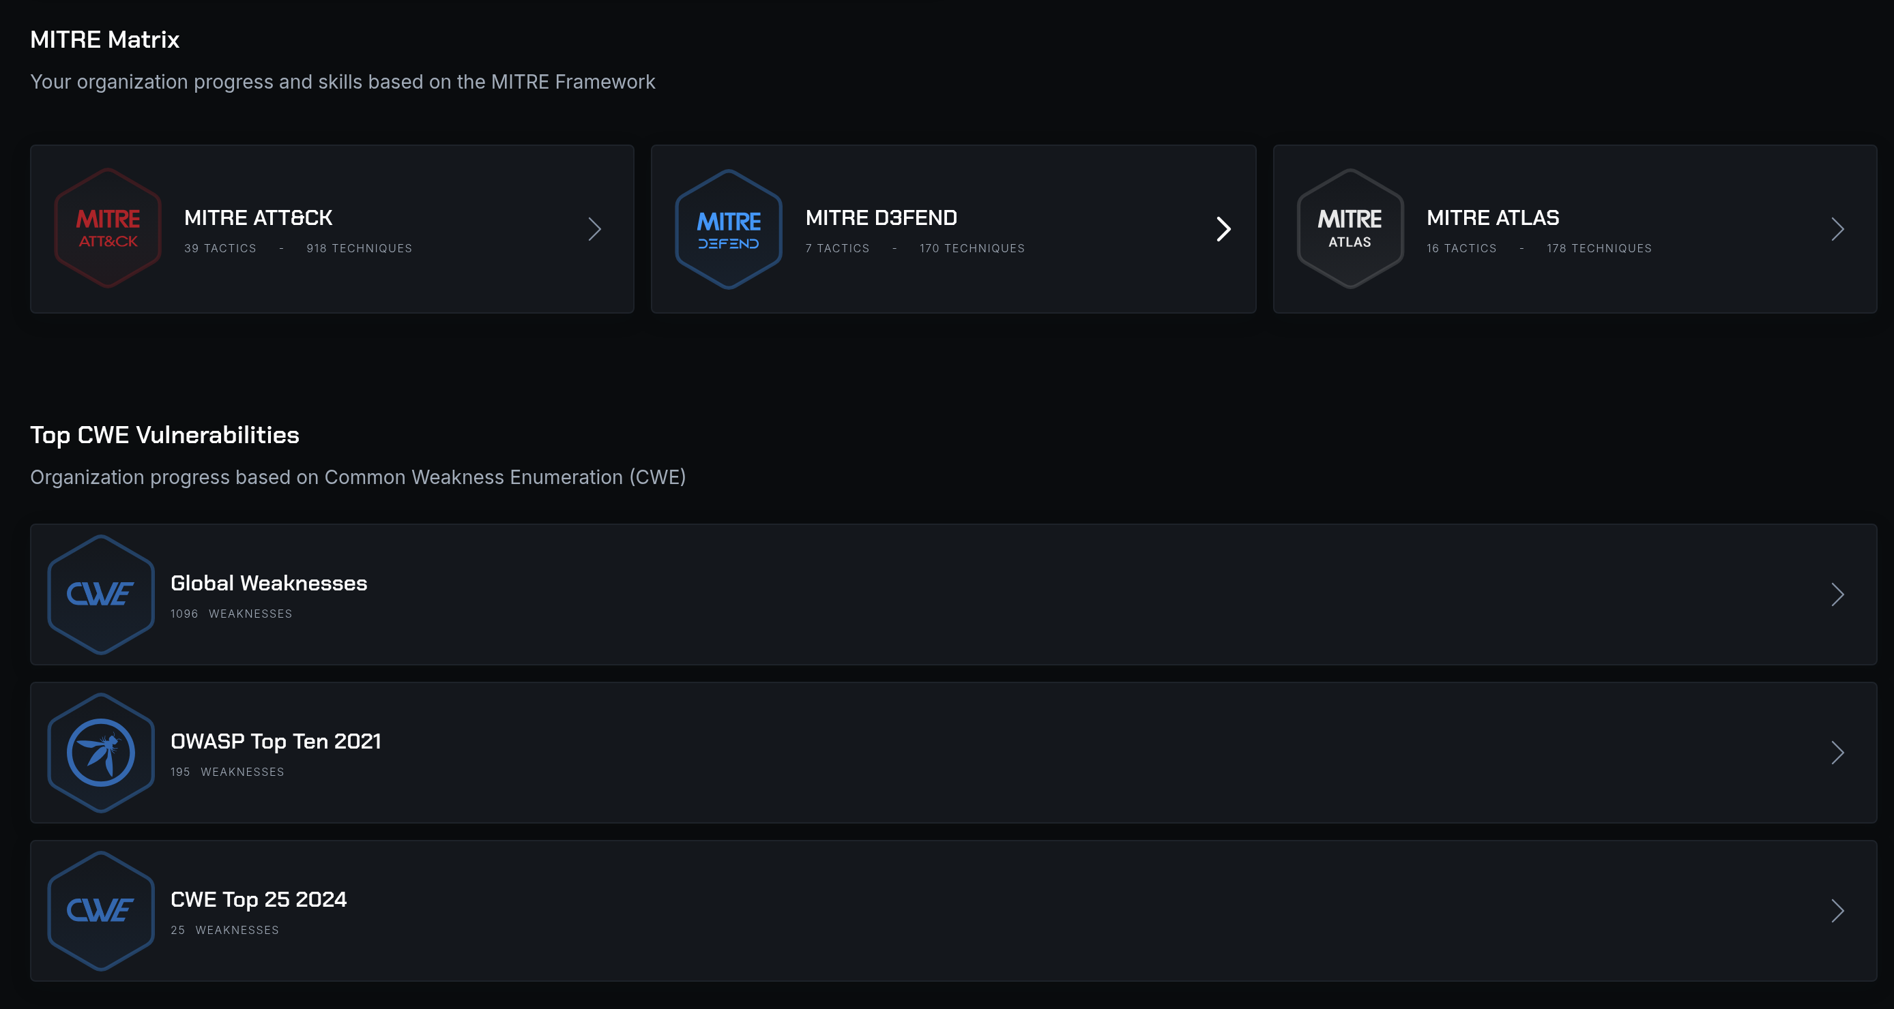Expand Global Weaknesses with its chevron

coord(1837,594)
